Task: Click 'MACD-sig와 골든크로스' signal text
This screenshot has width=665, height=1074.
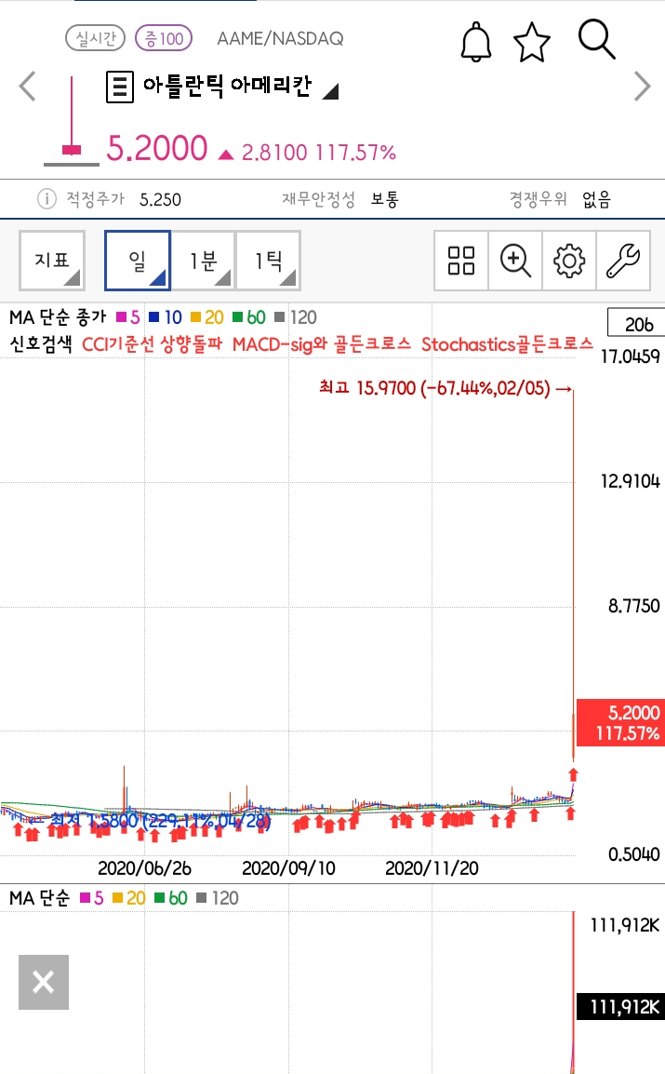Action: [321, 343]
